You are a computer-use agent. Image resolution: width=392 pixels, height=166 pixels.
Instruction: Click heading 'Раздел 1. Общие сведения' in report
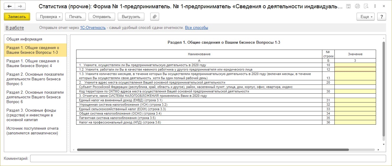point(224,42)
